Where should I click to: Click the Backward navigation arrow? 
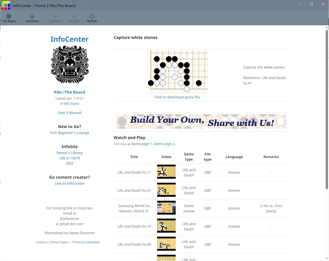coord(55,18)
